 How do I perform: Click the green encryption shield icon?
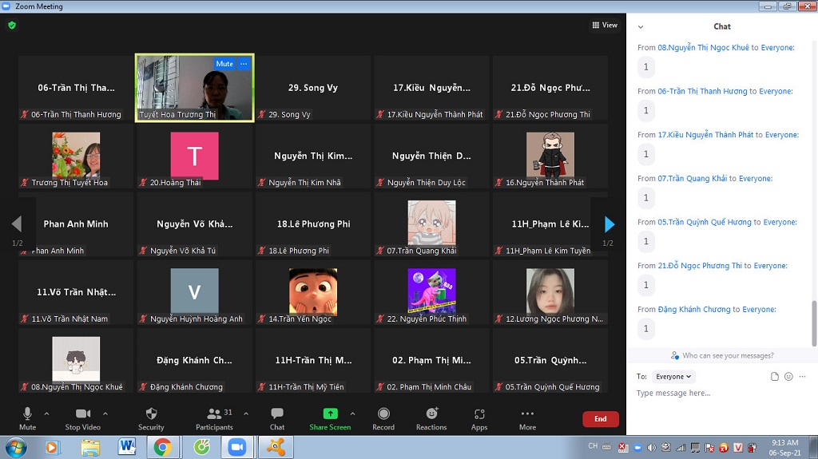(11, 25)
